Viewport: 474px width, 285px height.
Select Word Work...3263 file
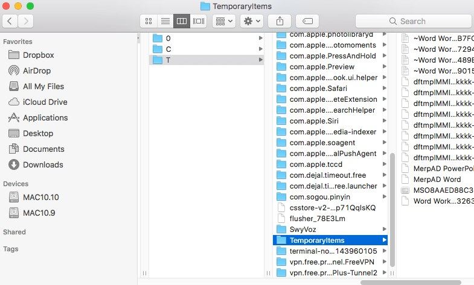click(436, 201)
